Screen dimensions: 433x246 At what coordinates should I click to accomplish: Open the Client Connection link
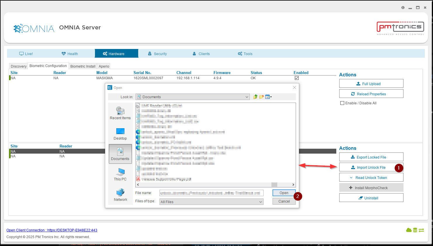[x=52, y=230]
